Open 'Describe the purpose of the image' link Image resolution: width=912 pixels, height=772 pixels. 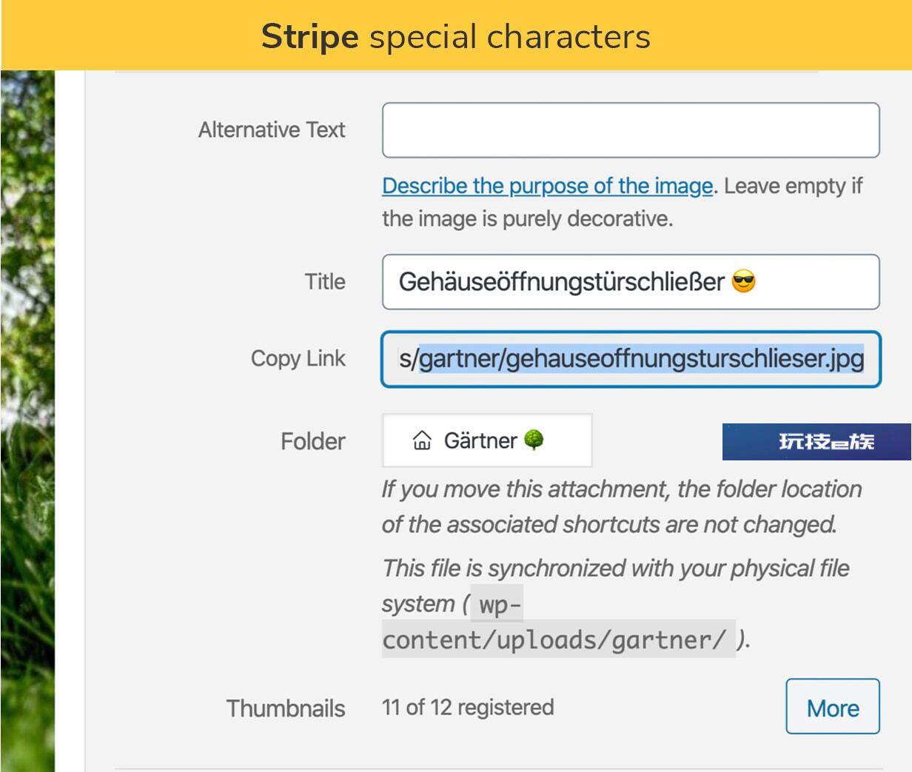(547, 186)
